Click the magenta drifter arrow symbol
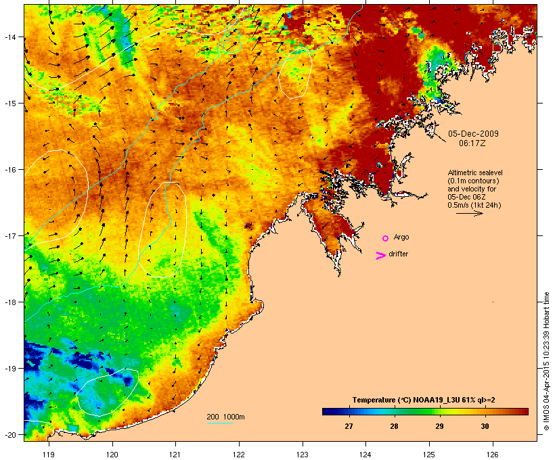 (380, 256)
